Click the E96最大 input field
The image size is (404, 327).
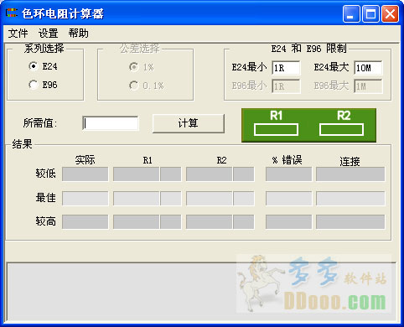(368, 86)
